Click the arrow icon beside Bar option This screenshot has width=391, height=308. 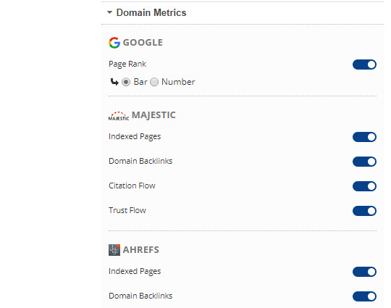click(x=114, y=82)
